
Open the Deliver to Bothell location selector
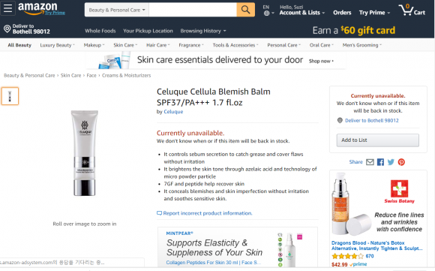point(27,29)
